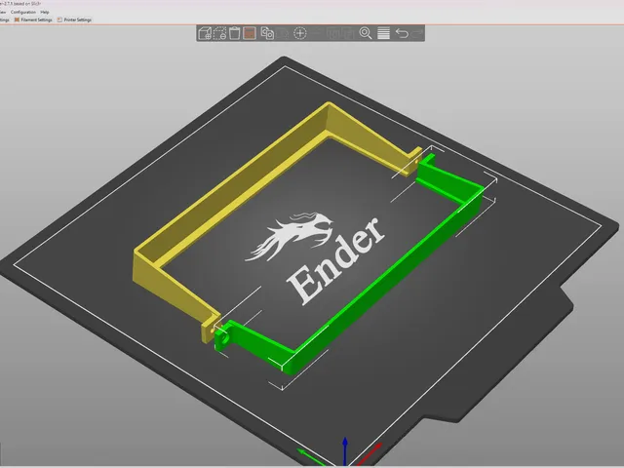Switch to the Printer Settings tab
Image resolution: width=624 pixels, height=468 pixels.
74,19
